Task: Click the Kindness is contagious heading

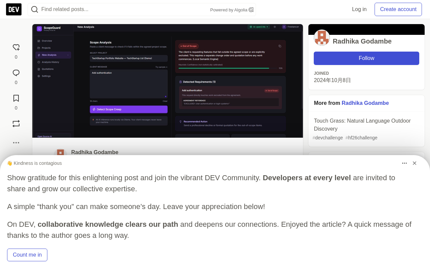Action: coord(34,163)
